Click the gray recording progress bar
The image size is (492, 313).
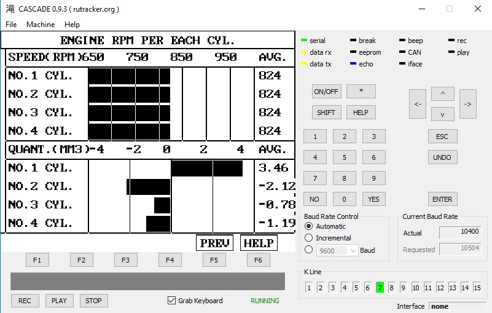tap(147, 282)
